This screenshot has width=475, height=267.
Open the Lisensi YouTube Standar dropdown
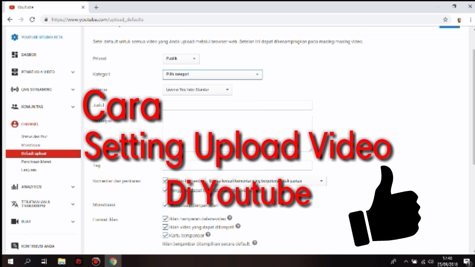(197, 89)
